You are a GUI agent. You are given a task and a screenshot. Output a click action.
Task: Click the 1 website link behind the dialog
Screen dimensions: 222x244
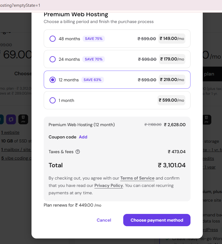point(10,132)
